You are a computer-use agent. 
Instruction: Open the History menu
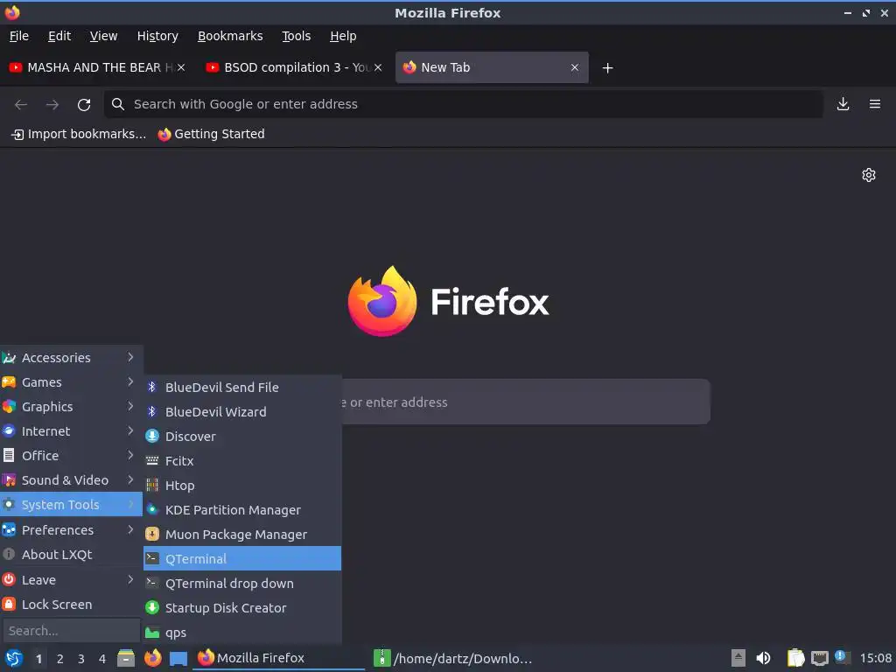point(157,36)
